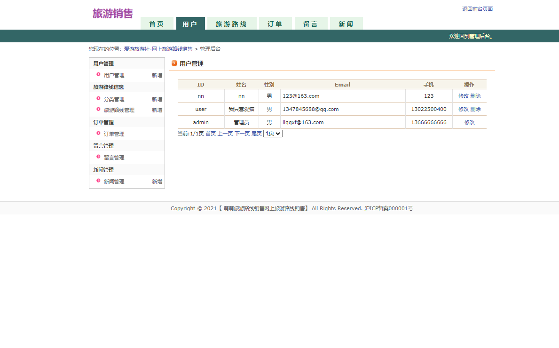Click the bullet icon next to 留言管理
Image resolution: width=559 pixels, height=348 pixels.
pyautogui.click(x=98, y=157)
